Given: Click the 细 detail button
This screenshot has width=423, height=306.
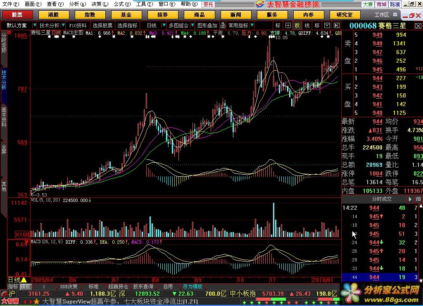Looking at the screenshot, I should [x=418, y=199].
